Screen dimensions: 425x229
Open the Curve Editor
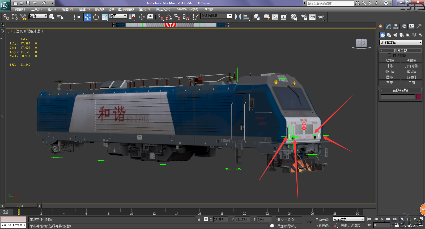tap(275, 17)
